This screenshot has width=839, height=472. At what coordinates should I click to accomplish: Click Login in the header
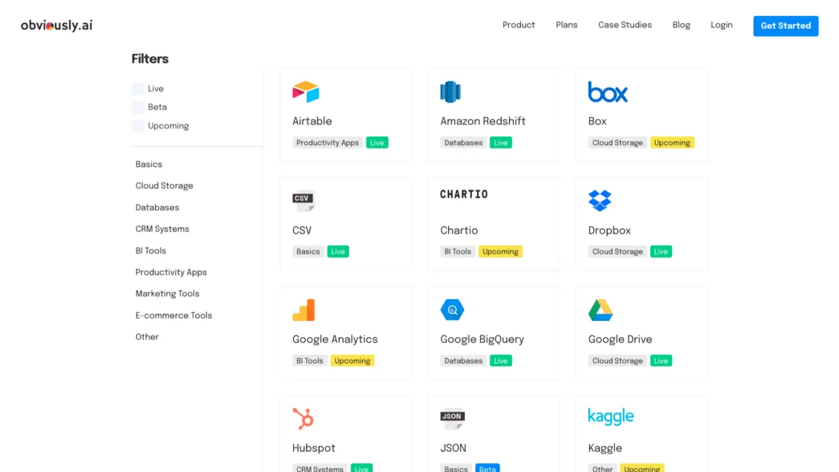coord(721,25)
